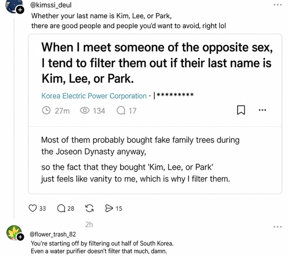The width and height of the screenshot is (288, 256).
Task: Open the Korea Electric Power Corporation link
Action: (94, 96)
